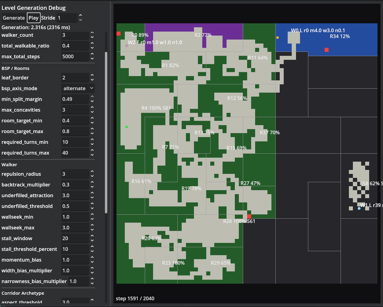Screen dimensions: 383x307
Task: Open the bsp_axis_mode dropdown
Action: pos(78,88)
